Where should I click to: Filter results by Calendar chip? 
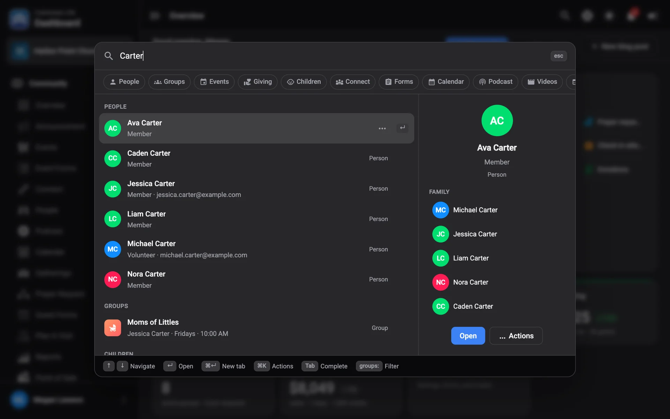click(446, 82)
